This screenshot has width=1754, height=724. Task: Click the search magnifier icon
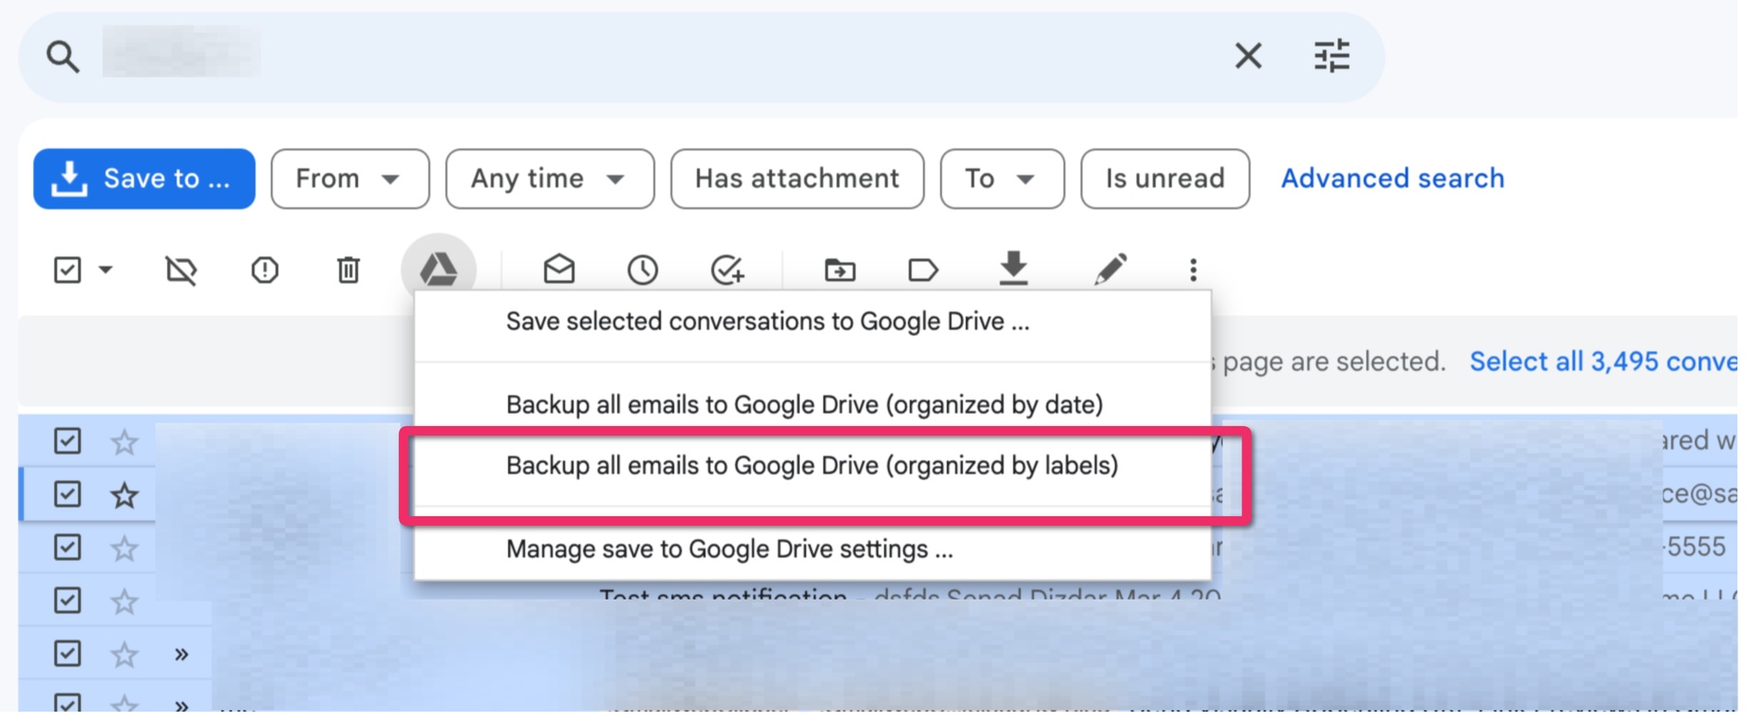click(63, 57)
